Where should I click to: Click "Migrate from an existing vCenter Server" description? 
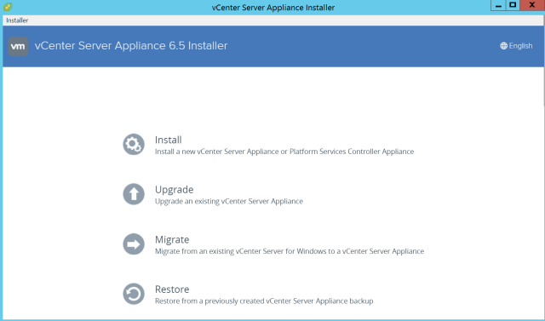tap(290, 251)
